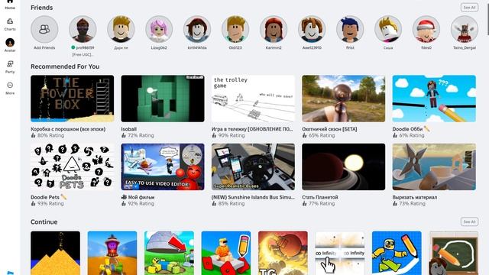Viewport: 489px width, 275px height.
Task: Open the online friend avatar with green status dot
Action: pos(83,29)
